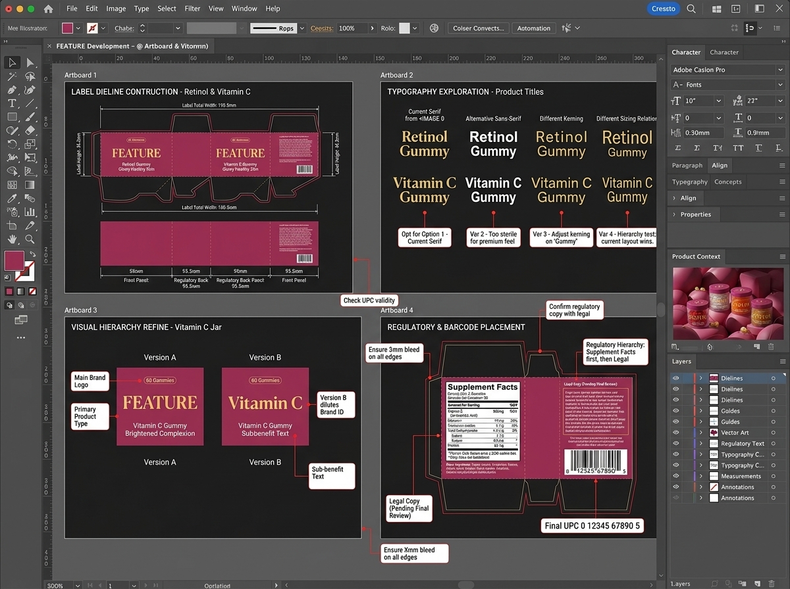Hide the Vector Art layer

coord(675,433)
